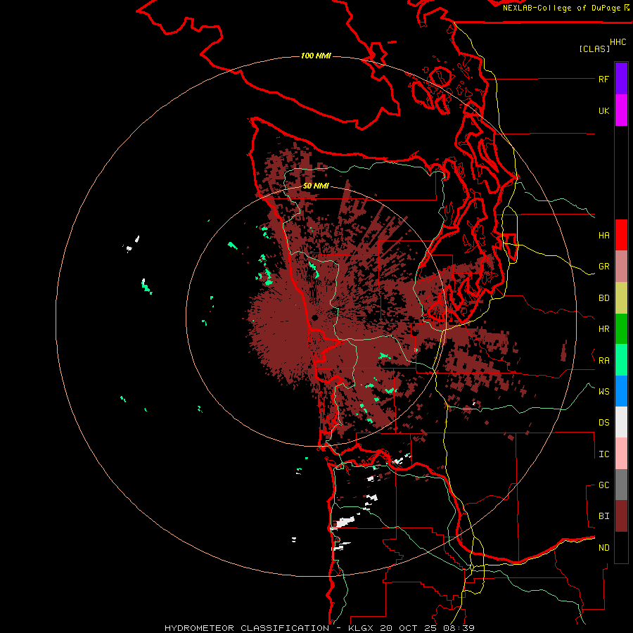633x633 pixels.
Task: Click the DS legend label
Action: pos(603,423)
